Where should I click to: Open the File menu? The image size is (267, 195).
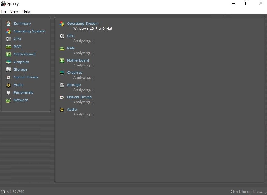pos(3,11)
